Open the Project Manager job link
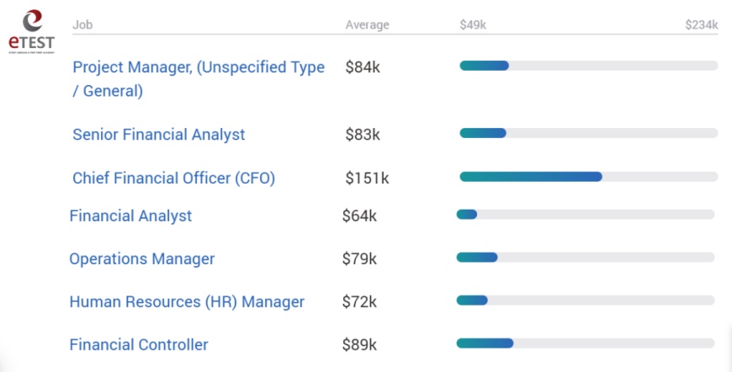The image size is (732, 372). [x=199, y=79]
